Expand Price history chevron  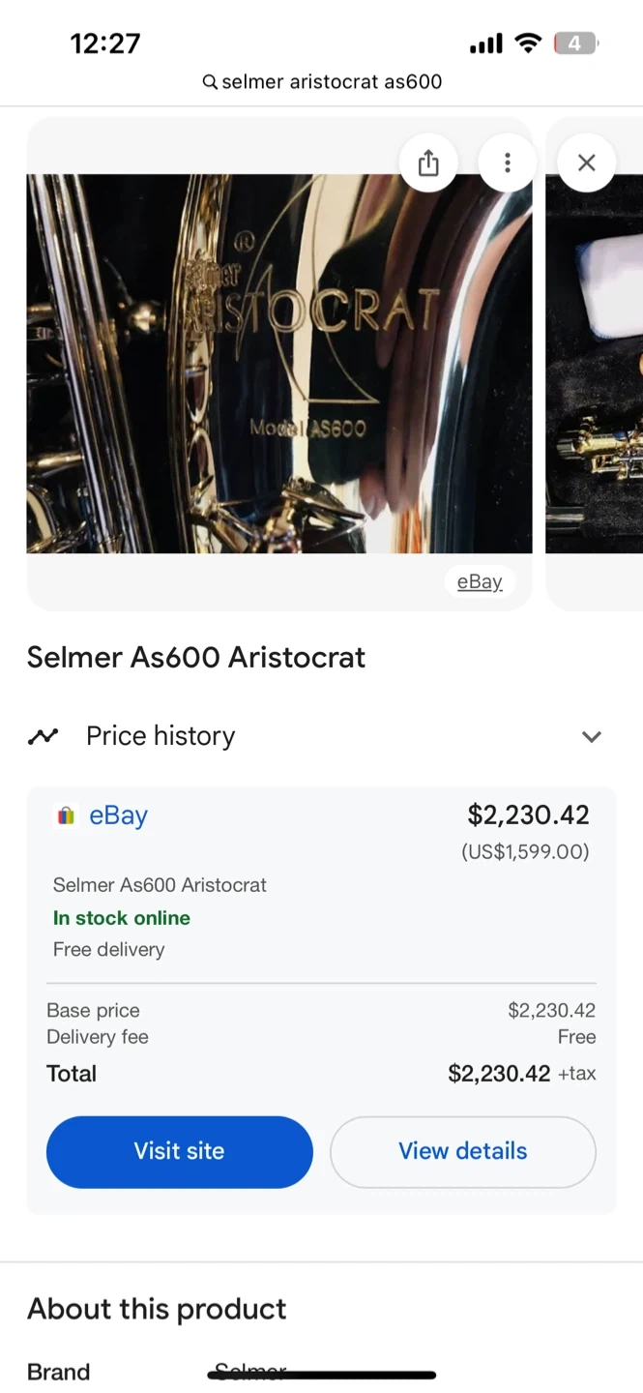pyautogui.click(x=591, y=737)
